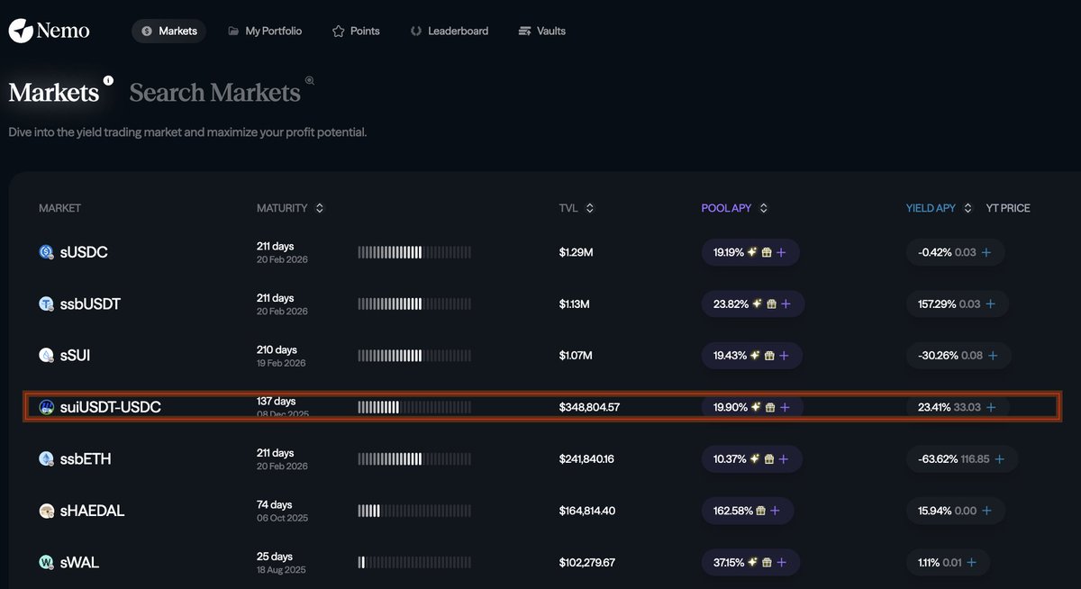1081x589 pixels.
Task: Click the Nemo logo
Action: [50, 31]
